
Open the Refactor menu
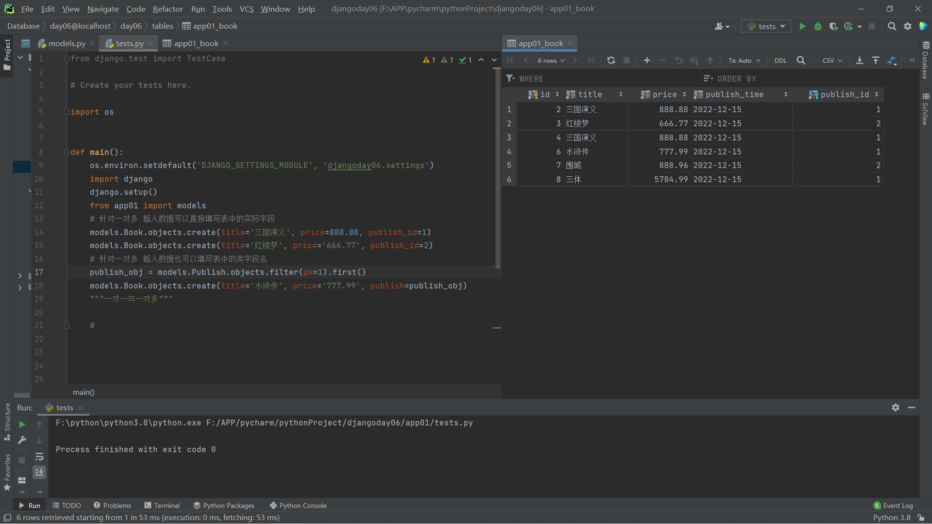pyautogui.click(x=167, y=9)
